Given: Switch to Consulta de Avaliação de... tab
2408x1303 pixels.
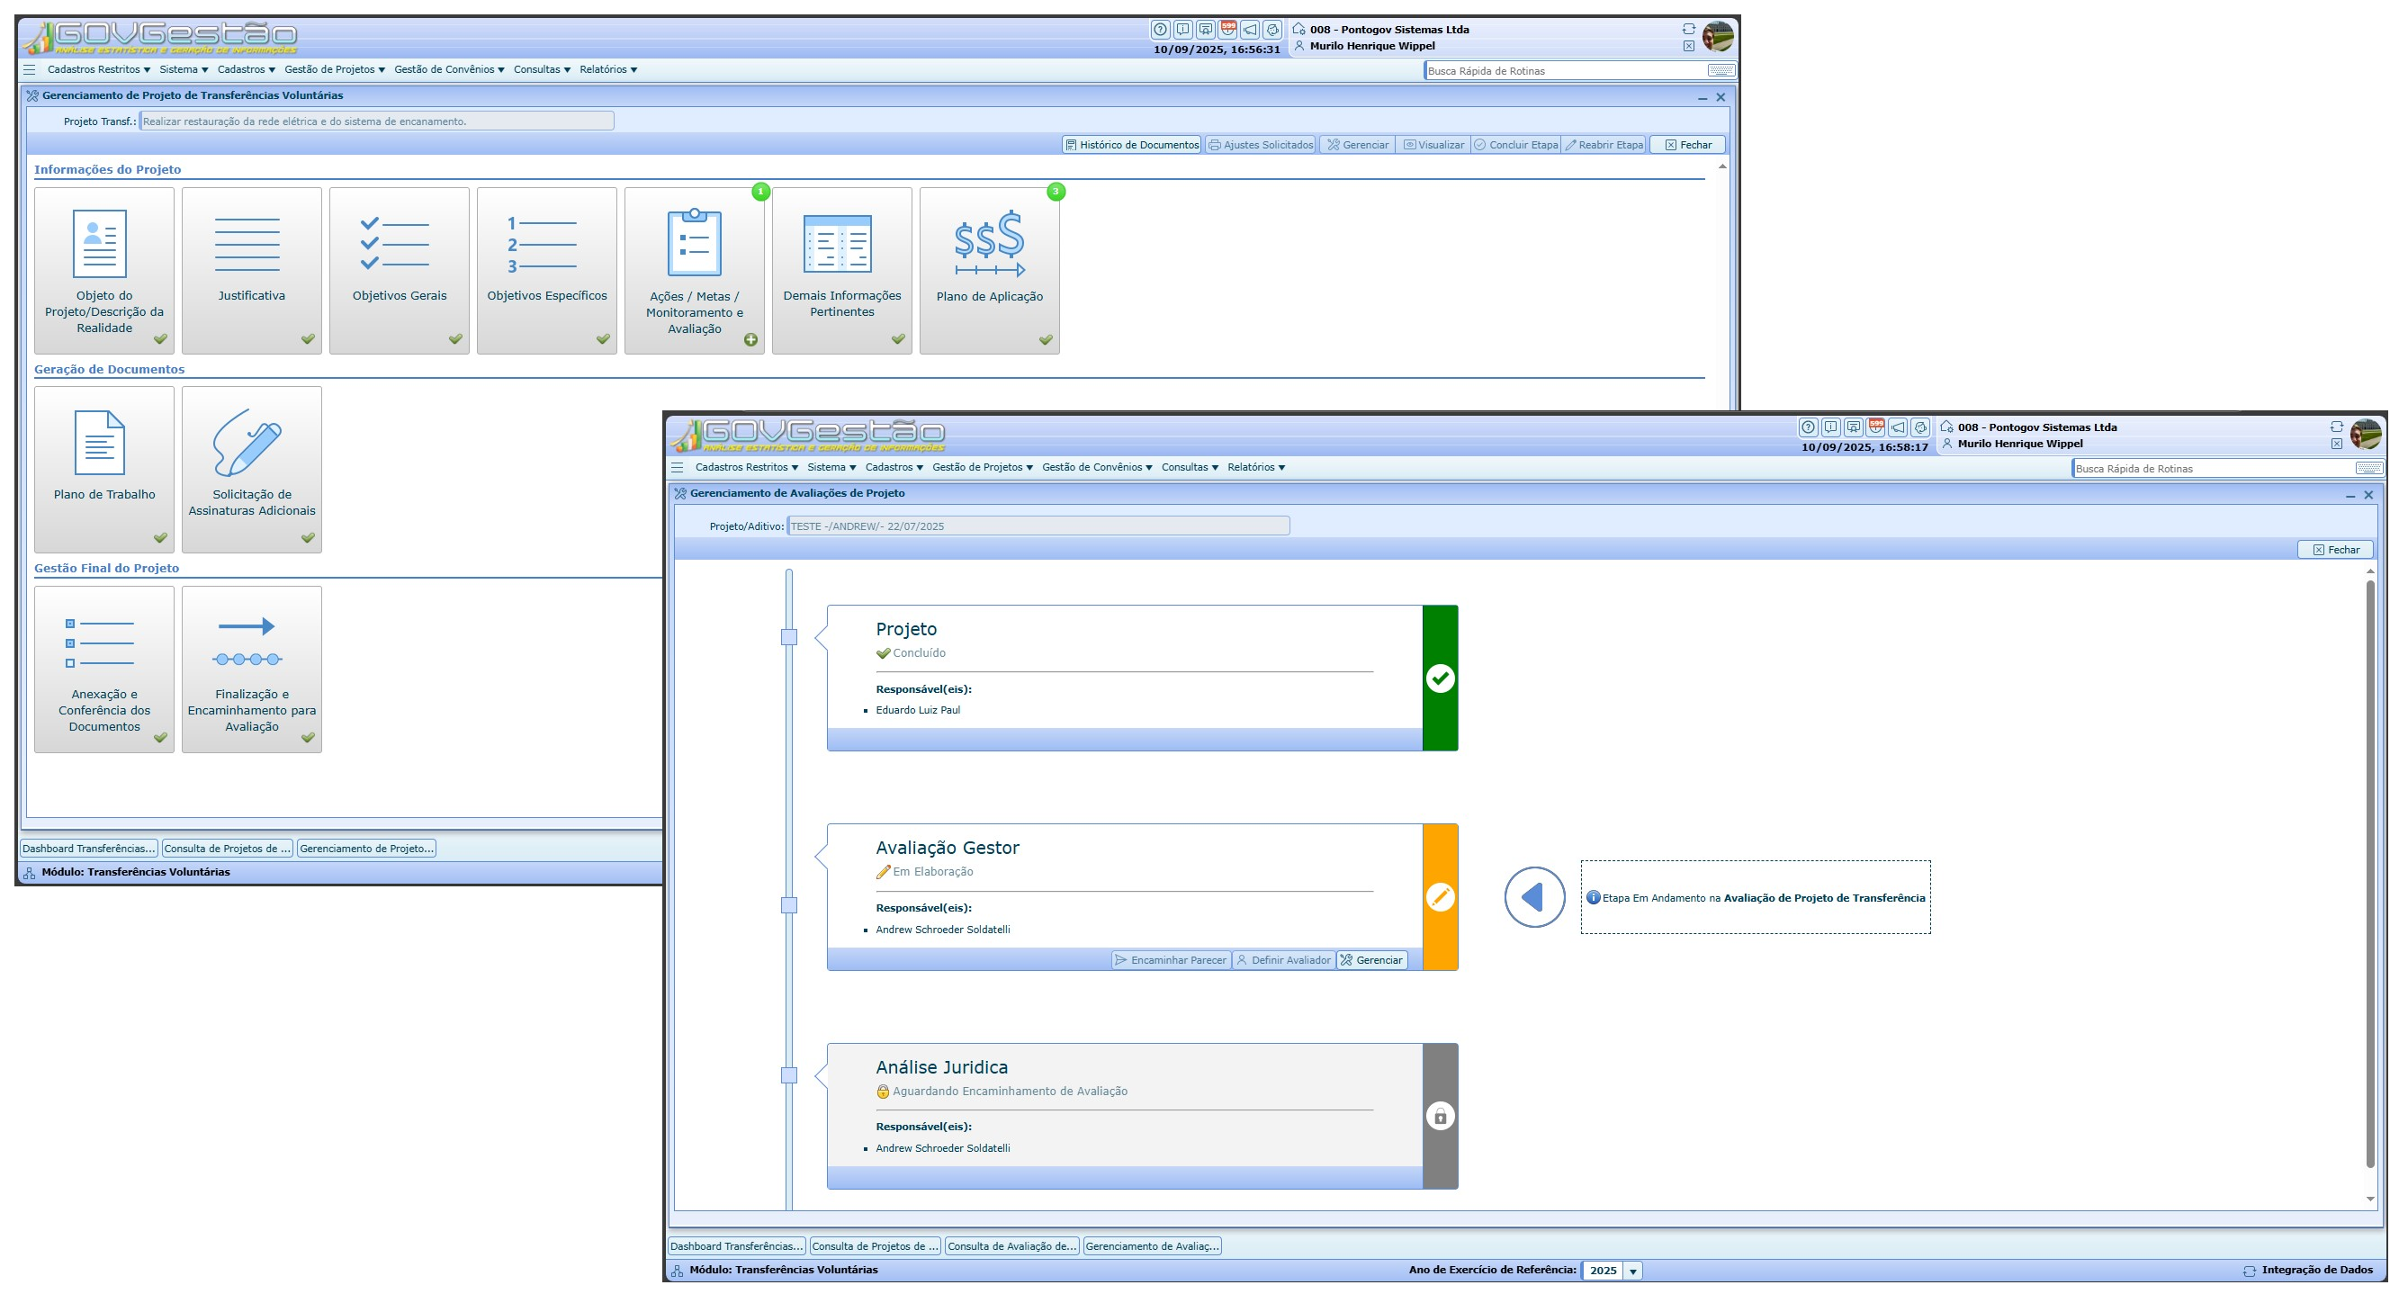Looking at the screenshot, I should (x=1011, y=1246).
